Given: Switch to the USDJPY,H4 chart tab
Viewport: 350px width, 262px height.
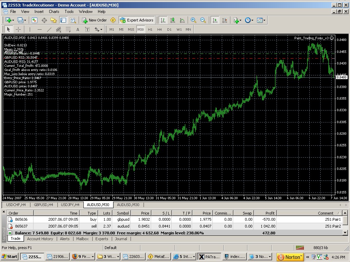Looking at the screenshot, I should [70, 205].
